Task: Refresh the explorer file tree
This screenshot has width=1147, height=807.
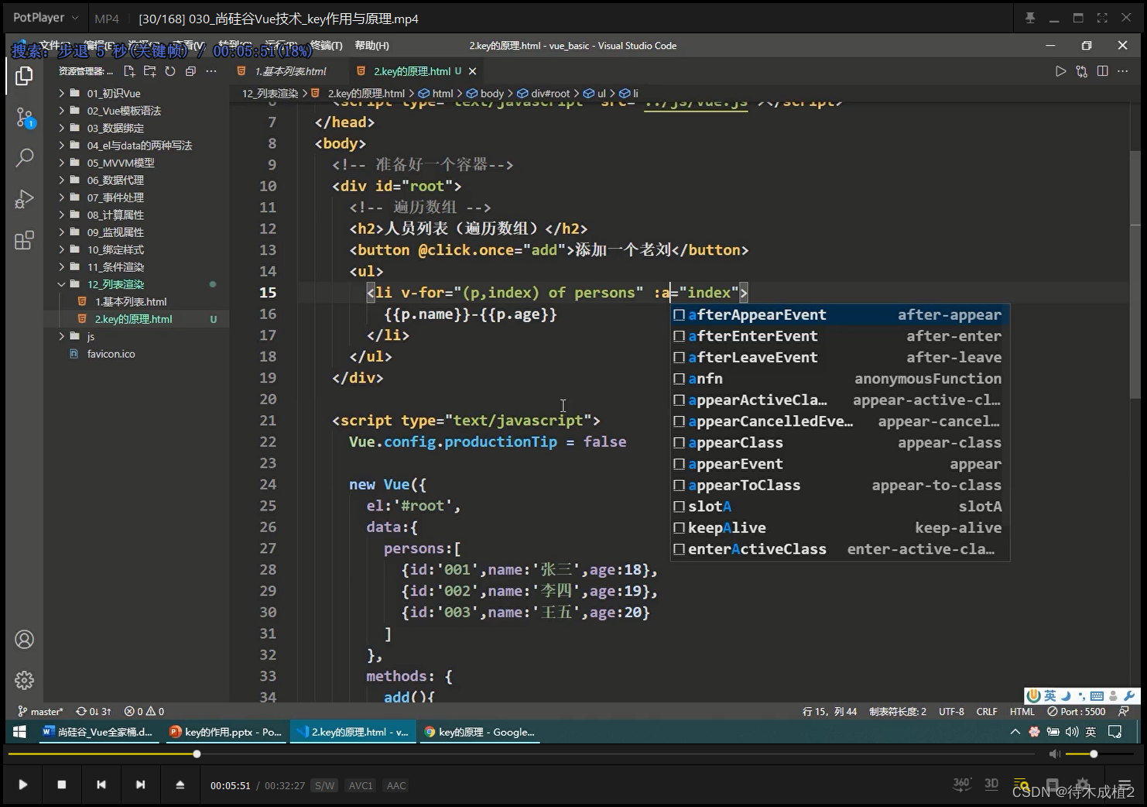Action: click(170, 71)
